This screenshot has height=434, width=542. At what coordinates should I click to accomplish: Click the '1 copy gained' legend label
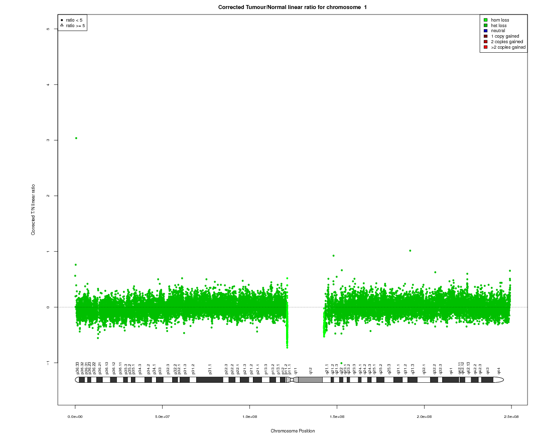click(505, 36)
